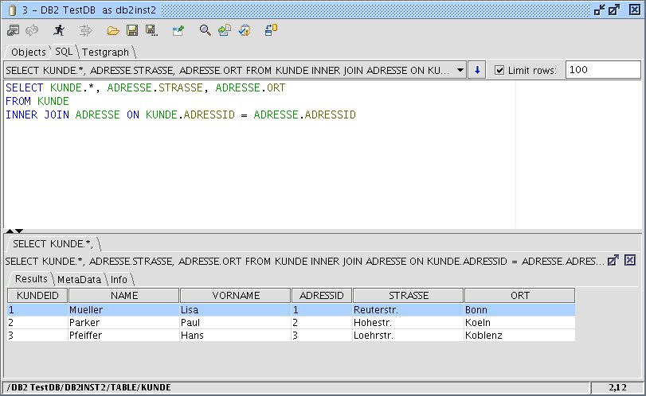The height and width of the screenshot is (396, 646).
Task: Select the cell 'Mueller'
Action: 124,309
